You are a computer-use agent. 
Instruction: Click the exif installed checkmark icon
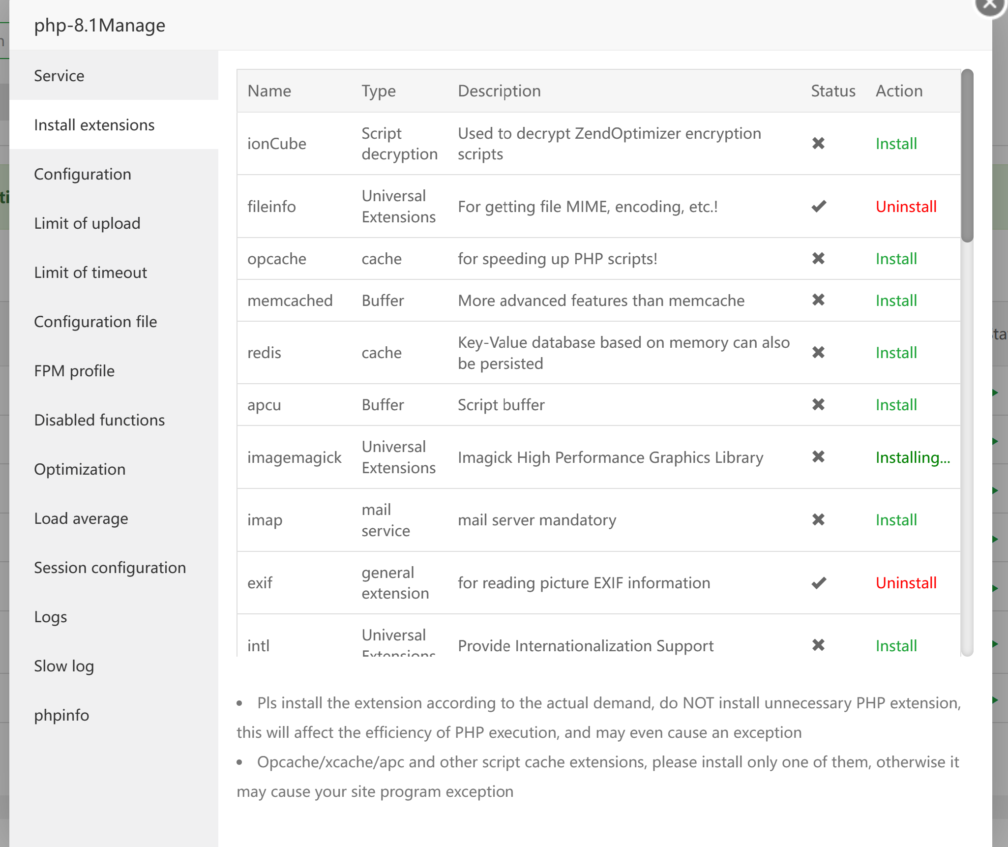tap(819, 583)
